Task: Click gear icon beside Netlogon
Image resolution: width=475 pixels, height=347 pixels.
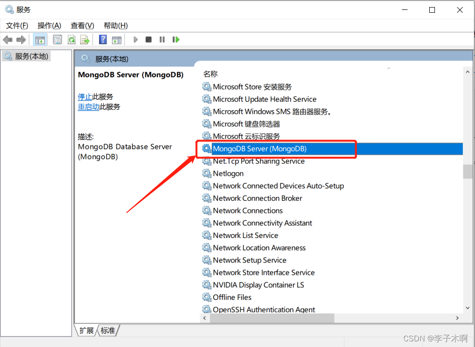Action: click(207, 173)
